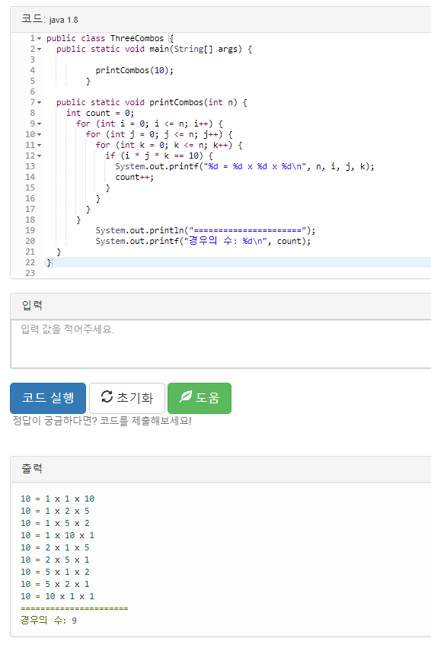Click the printf 경우의 수 line 20
This screenshot has width=431, height=648.
(203, 241)
